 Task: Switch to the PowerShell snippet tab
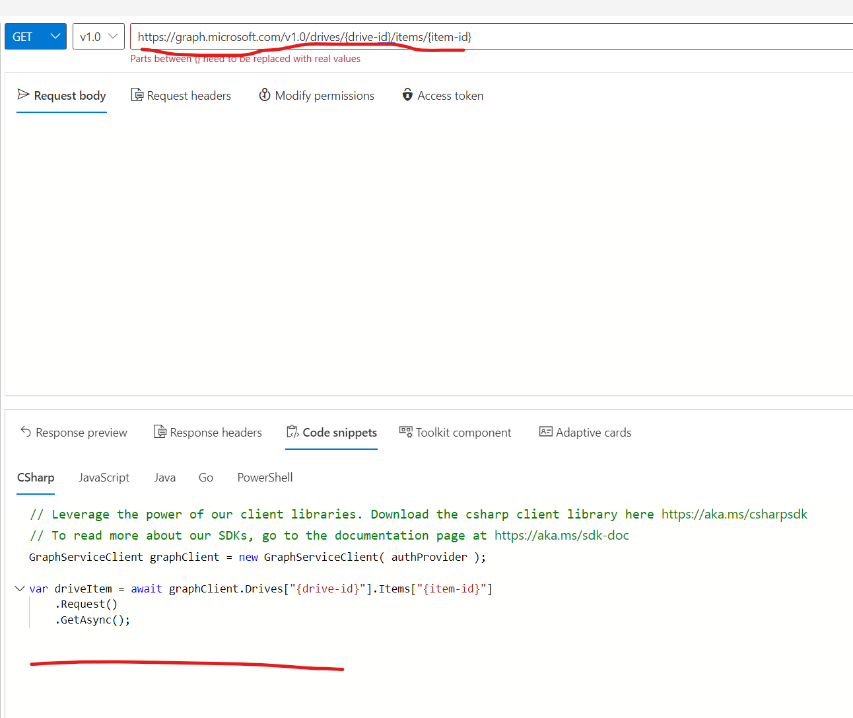click(x=265, y=477)
